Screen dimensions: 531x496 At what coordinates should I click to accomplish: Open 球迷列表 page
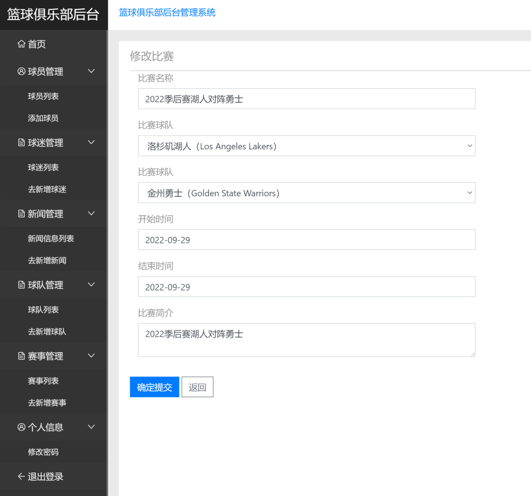[43, 167]
